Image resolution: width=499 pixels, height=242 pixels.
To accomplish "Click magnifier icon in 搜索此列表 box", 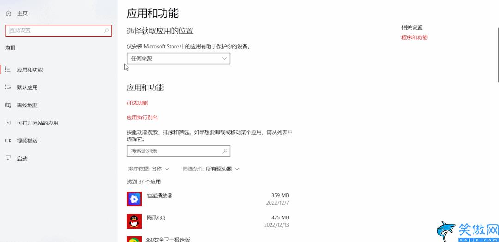I will coord(225,151).
